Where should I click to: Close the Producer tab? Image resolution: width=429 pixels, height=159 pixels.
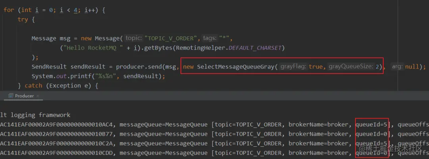coord(38,96)
